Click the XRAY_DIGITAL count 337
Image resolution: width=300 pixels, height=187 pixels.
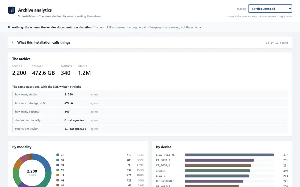286,155
